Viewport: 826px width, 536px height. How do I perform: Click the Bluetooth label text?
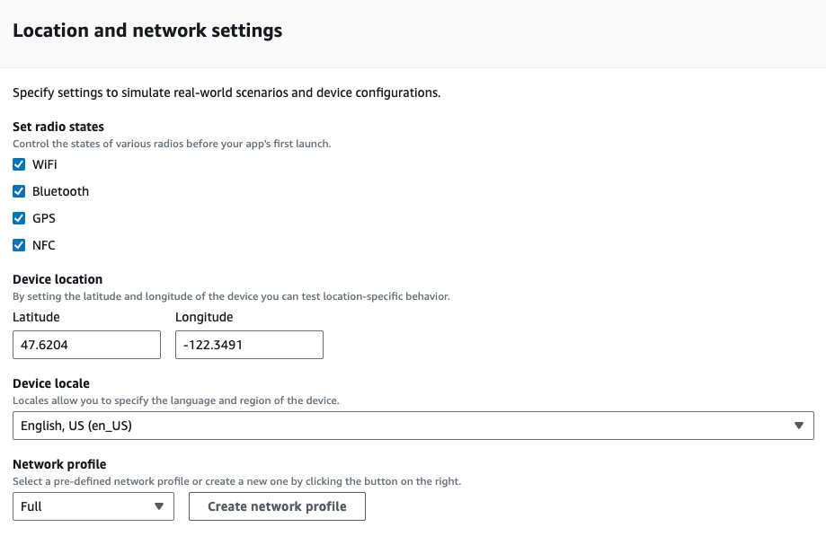[x=61, y=191]
